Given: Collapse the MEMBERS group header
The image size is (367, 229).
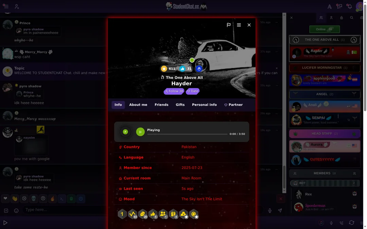Looking at the screenshot, I should tap(325, 173).
